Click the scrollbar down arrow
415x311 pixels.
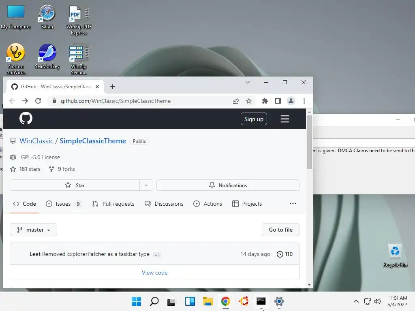(309, 285)
